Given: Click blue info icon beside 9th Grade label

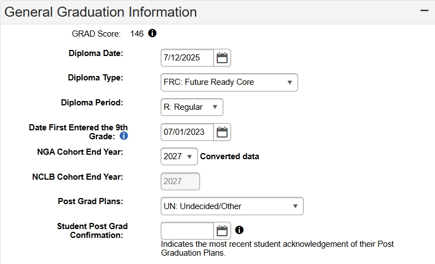Looking at the screenshot, I should [124, 136].
